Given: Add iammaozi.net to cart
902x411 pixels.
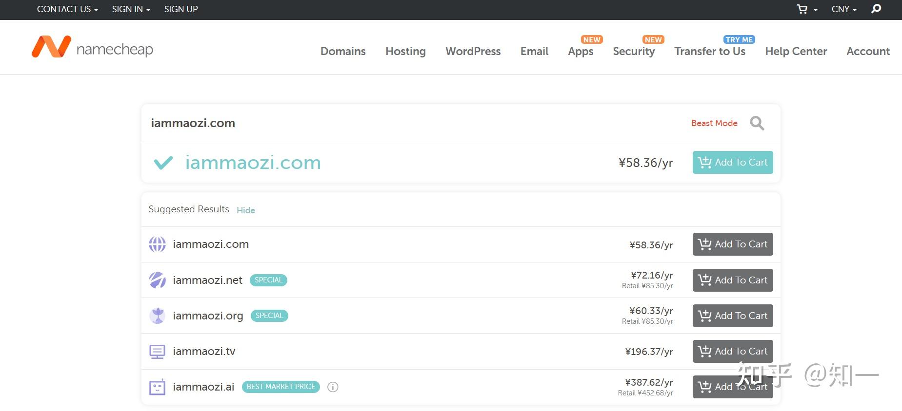Looking at the screenshot, I should click(733, 280).
